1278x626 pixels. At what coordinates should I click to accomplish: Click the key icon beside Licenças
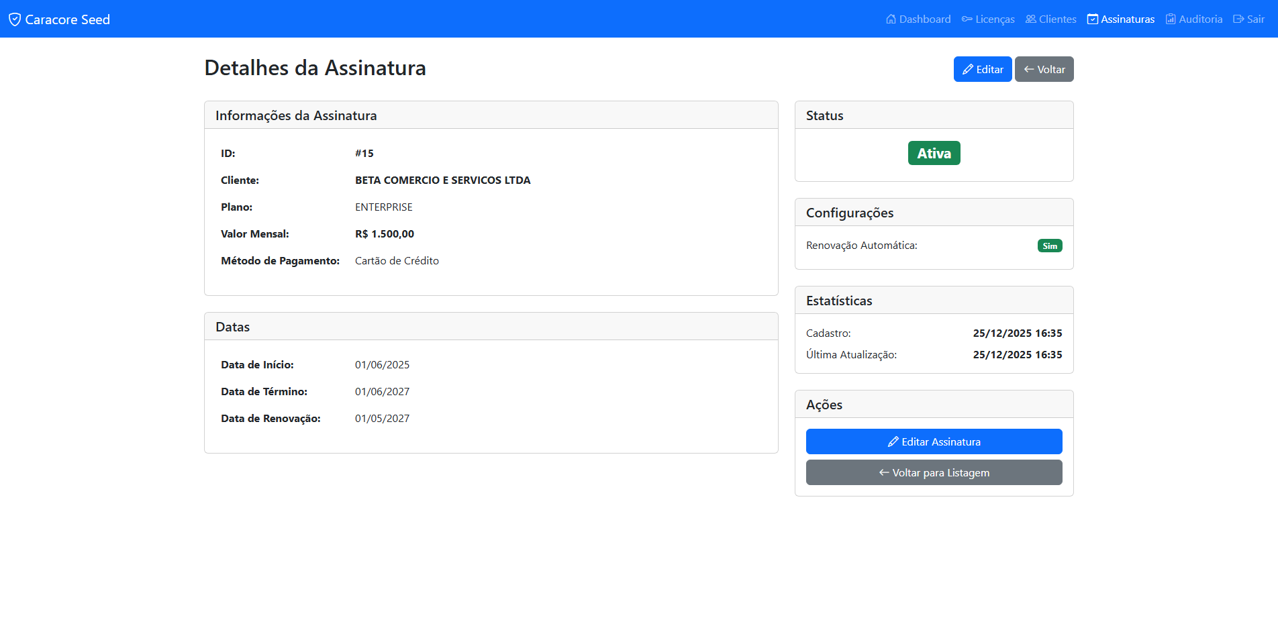coord(967,19)
